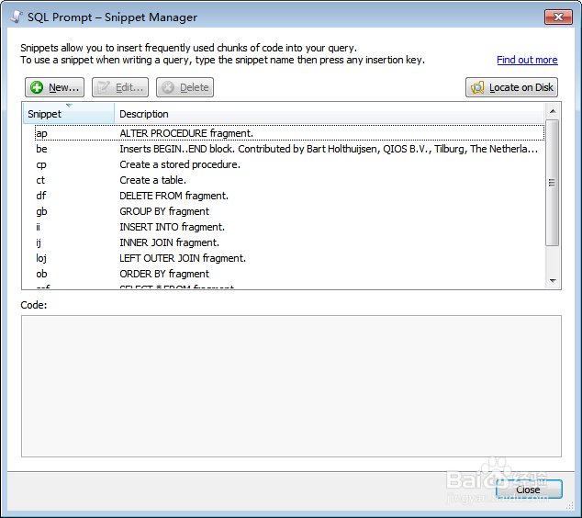This screenshot has width=582, height=518.
Task: Sort by the Description column header
Action: click(x=329, y=113)
